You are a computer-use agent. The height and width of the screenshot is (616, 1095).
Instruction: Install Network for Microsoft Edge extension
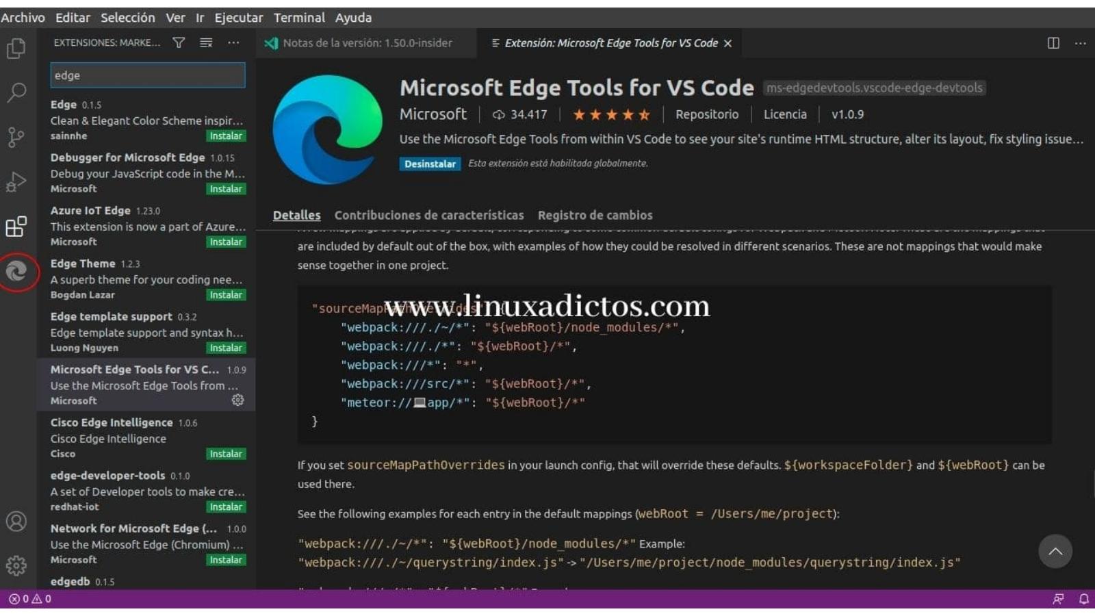[226, 560]
